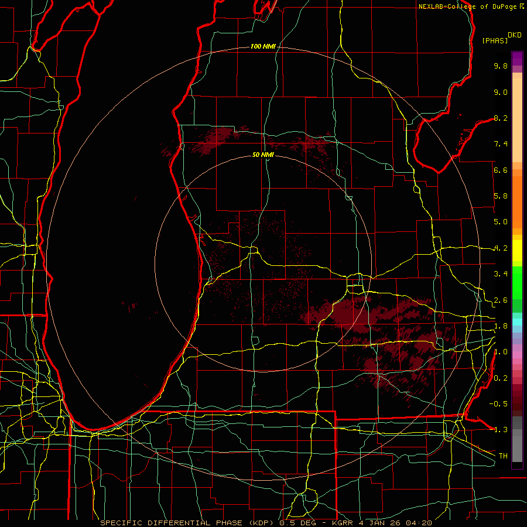This screenshot has height=527, width=527.
Task: Click the 9.8 color scale value
Action: 501,66
